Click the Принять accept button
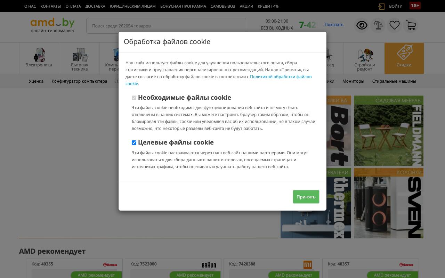Image resolution: width=445 pixels, height=278 pixels. point(306,197)
